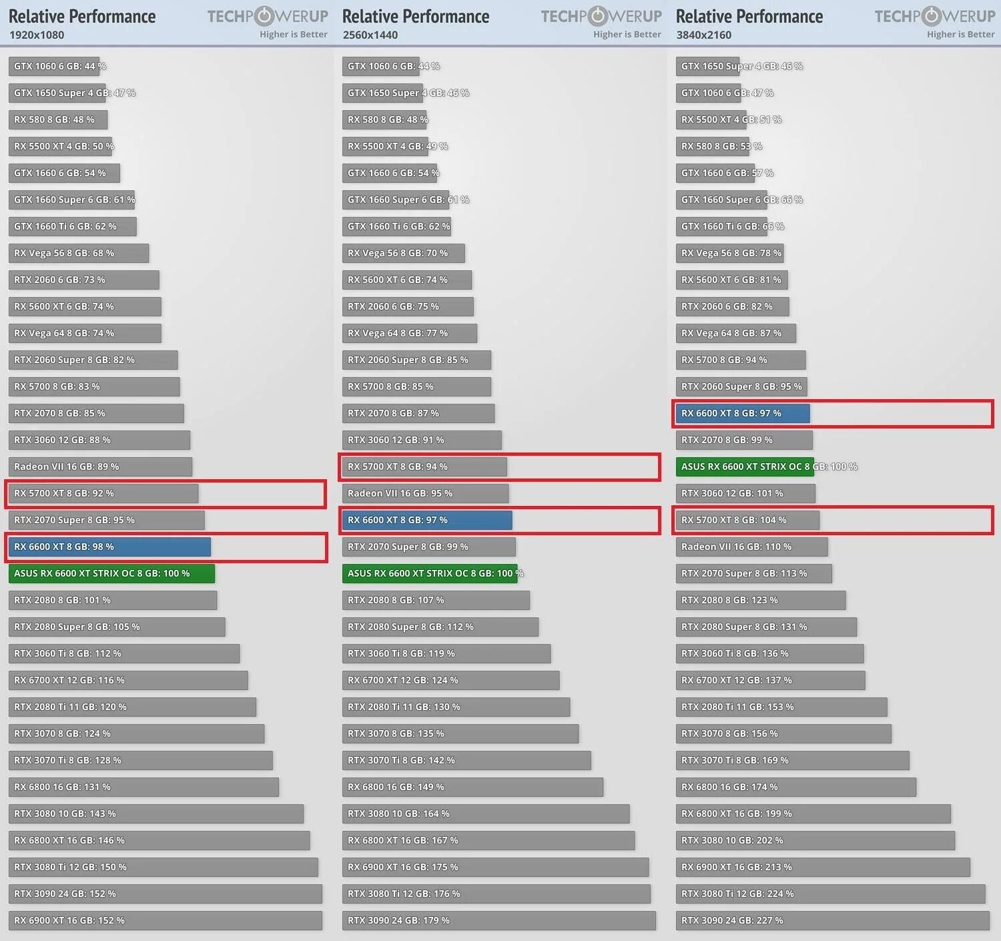Click Radeon VII 16 GB: 95 % bar
Viewport: 1001px width, 941px height.
(x=425, y=493)
